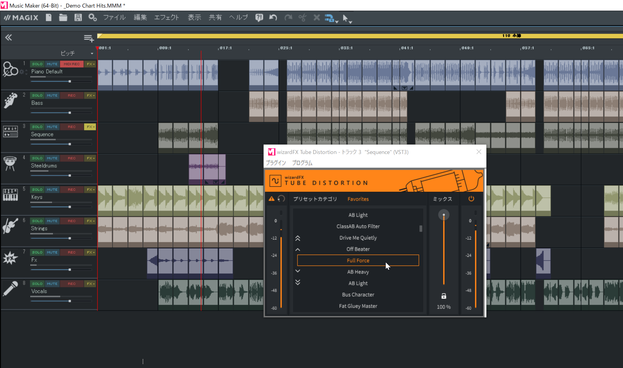Solo the Piano Default track
The height and width of the screenshot is (368, 623).
coord(37,64)
